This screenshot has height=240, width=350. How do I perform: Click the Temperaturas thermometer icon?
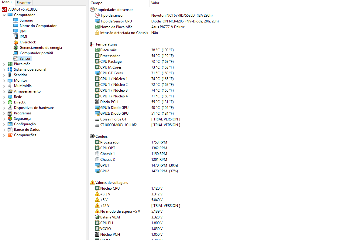coord(92,44)
